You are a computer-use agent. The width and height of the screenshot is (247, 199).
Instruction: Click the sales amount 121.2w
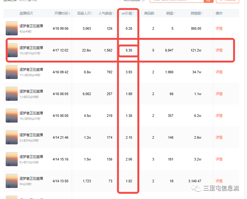tap(196, 50)
